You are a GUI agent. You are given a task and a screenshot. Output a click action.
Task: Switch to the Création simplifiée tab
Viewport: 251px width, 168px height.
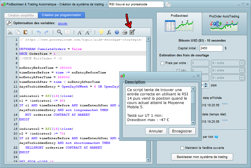[x=21, y=15]
